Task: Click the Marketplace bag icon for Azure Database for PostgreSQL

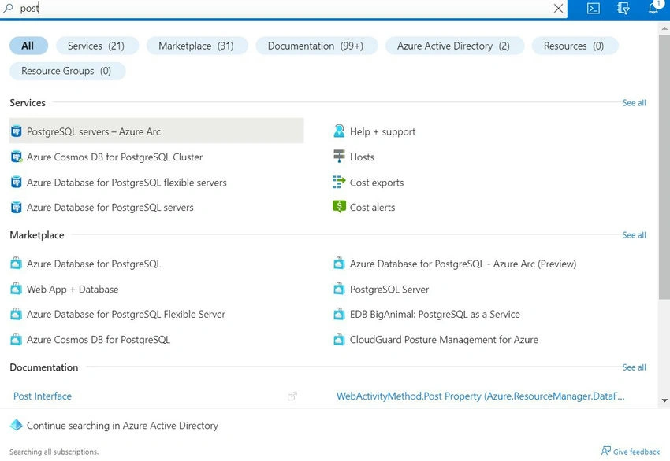Action: coord(17,263)
